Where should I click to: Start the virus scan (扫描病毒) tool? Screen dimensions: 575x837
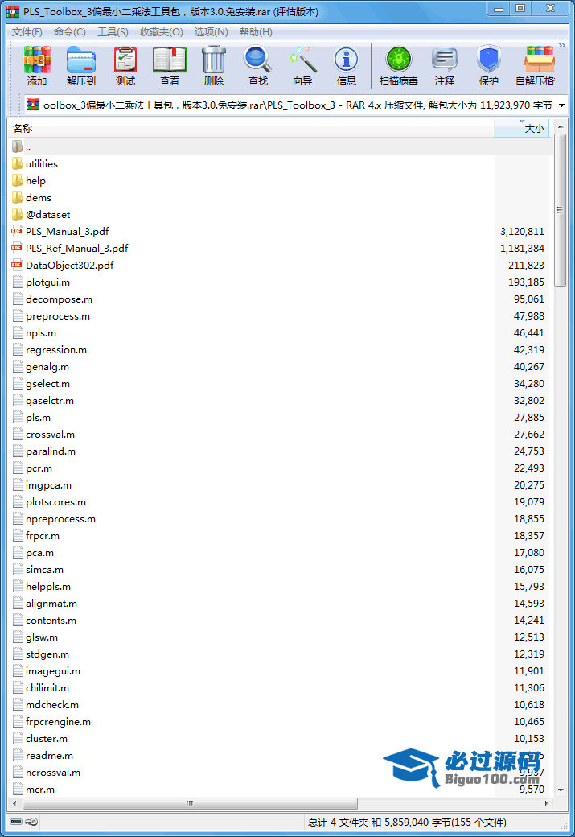pyautogui.click(x=398, y=64)
